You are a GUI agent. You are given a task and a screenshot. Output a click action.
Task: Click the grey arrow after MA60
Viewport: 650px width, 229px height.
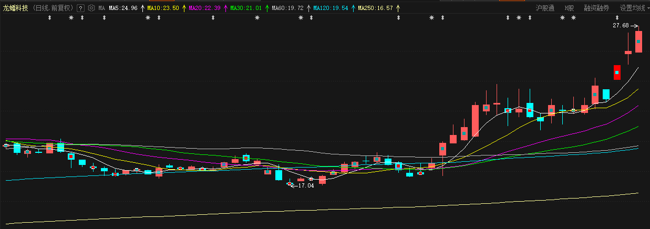point(308,8)
